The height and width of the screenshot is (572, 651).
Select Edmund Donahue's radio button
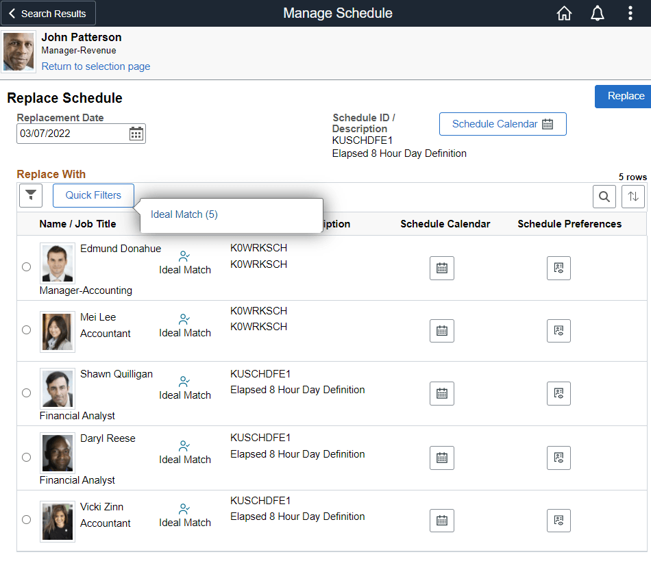[26, 267]
